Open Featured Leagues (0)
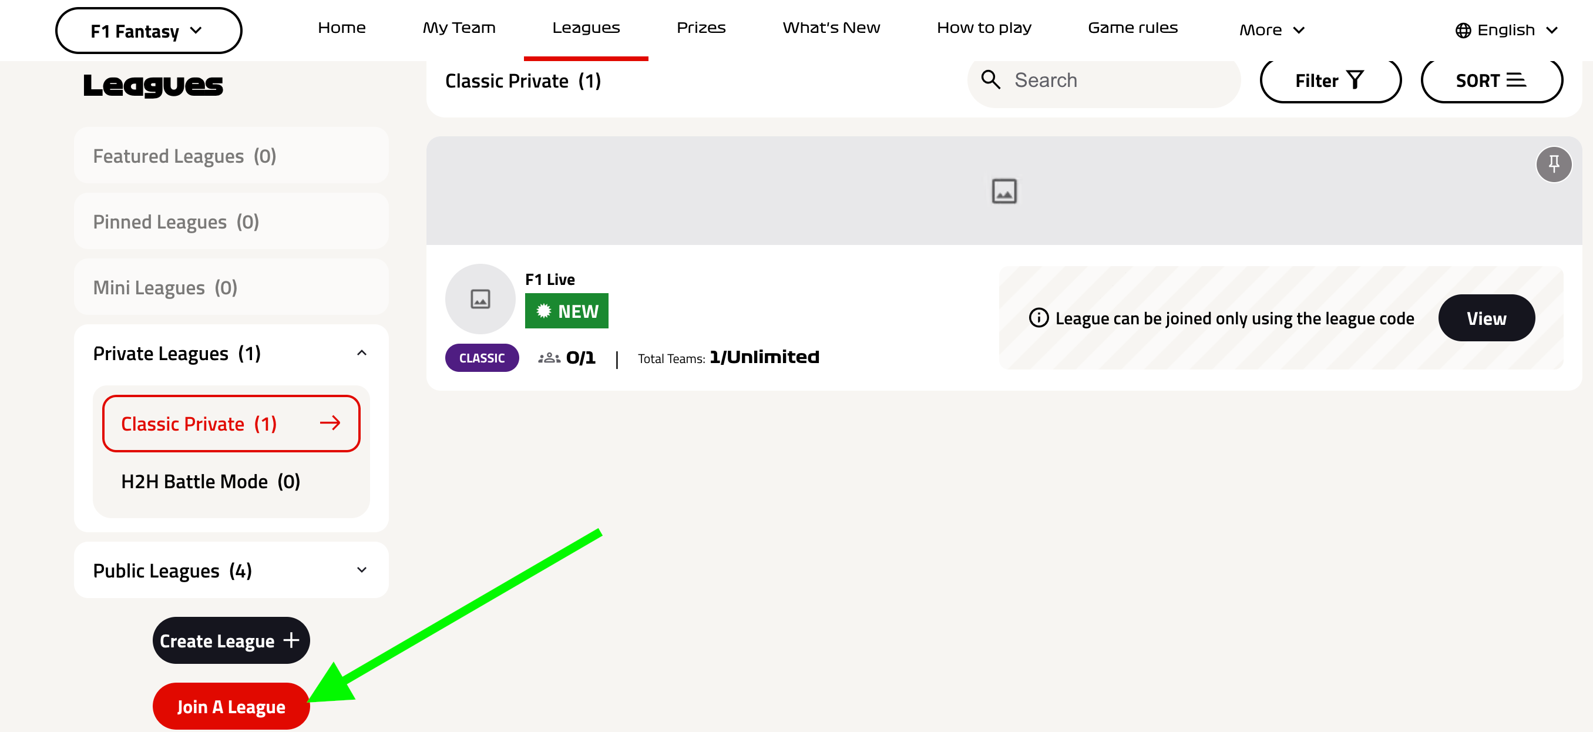Image resolution: width=1593 pixels, height=732 pixels. (x=231, y=156)
